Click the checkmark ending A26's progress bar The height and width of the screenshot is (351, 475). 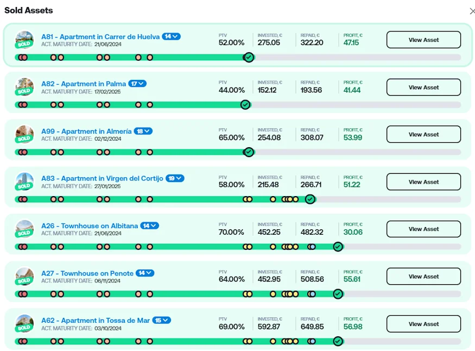click(x=338, y=247)
